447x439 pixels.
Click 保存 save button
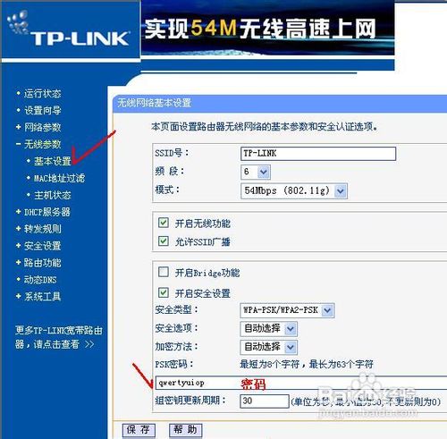pos(139,430)
